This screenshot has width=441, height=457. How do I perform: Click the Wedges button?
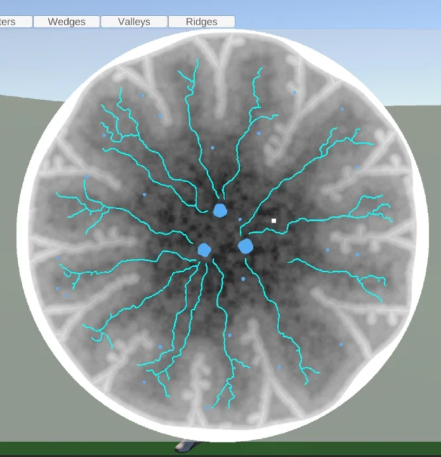click(67, 22)
